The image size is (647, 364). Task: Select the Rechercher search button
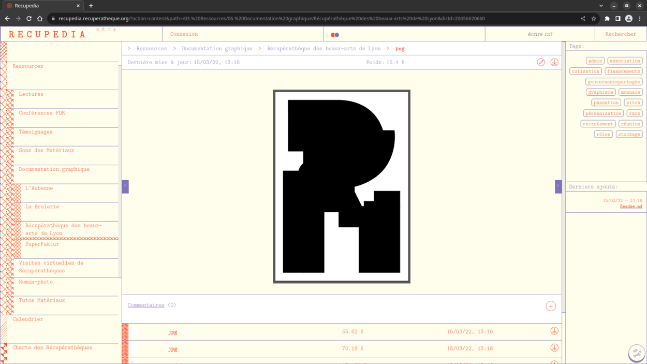(x=620, y=34)
